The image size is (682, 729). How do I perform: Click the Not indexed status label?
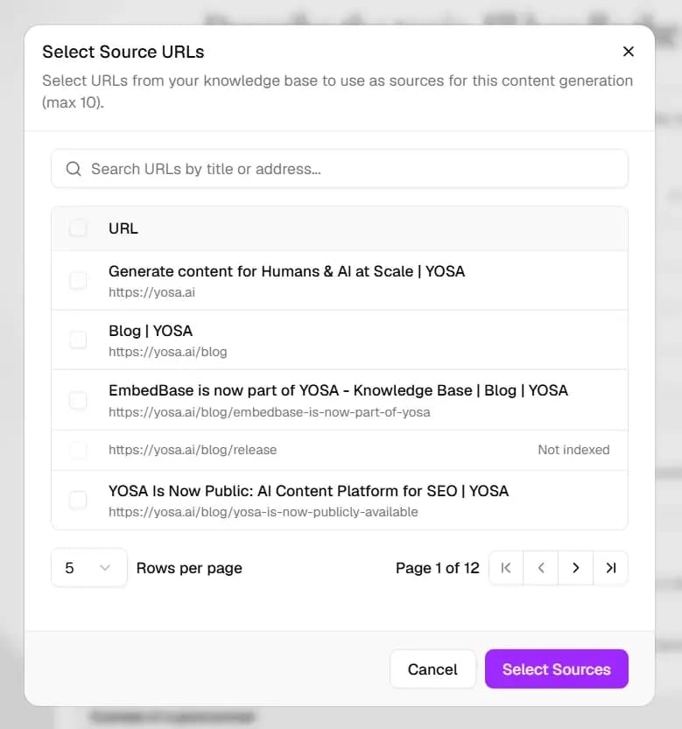point(573,450)
